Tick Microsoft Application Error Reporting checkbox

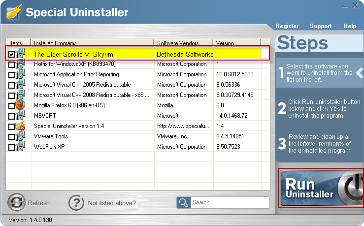[x=11, y=75]
